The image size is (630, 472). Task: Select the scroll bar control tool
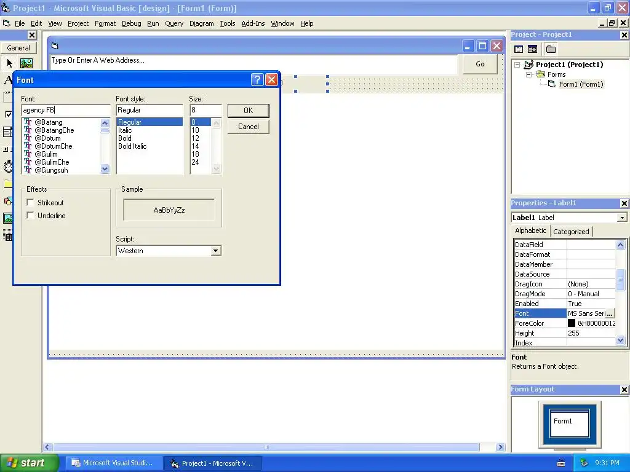tap(7, 149)
